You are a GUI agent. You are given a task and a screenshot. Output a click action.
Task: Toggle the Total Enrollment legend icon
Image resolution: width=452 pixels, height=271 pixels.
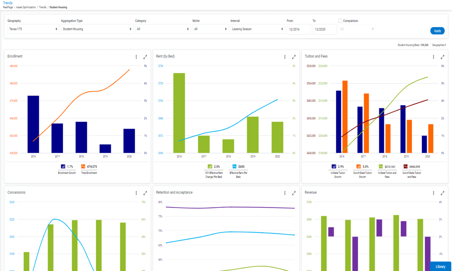[83, 166]
